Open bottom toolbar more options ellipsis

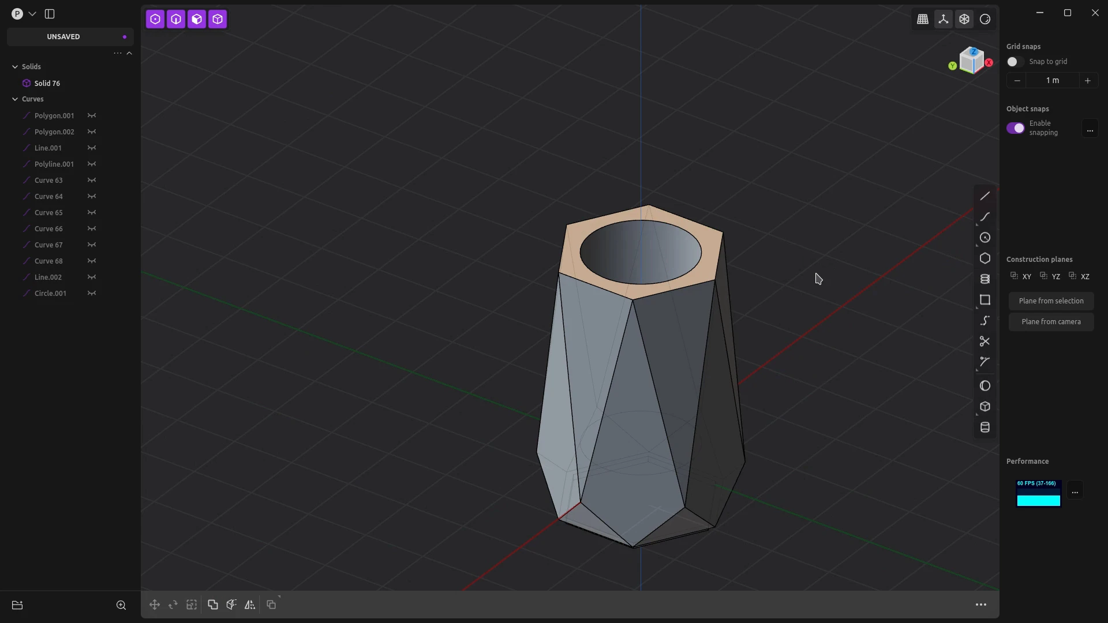(981, 605)
